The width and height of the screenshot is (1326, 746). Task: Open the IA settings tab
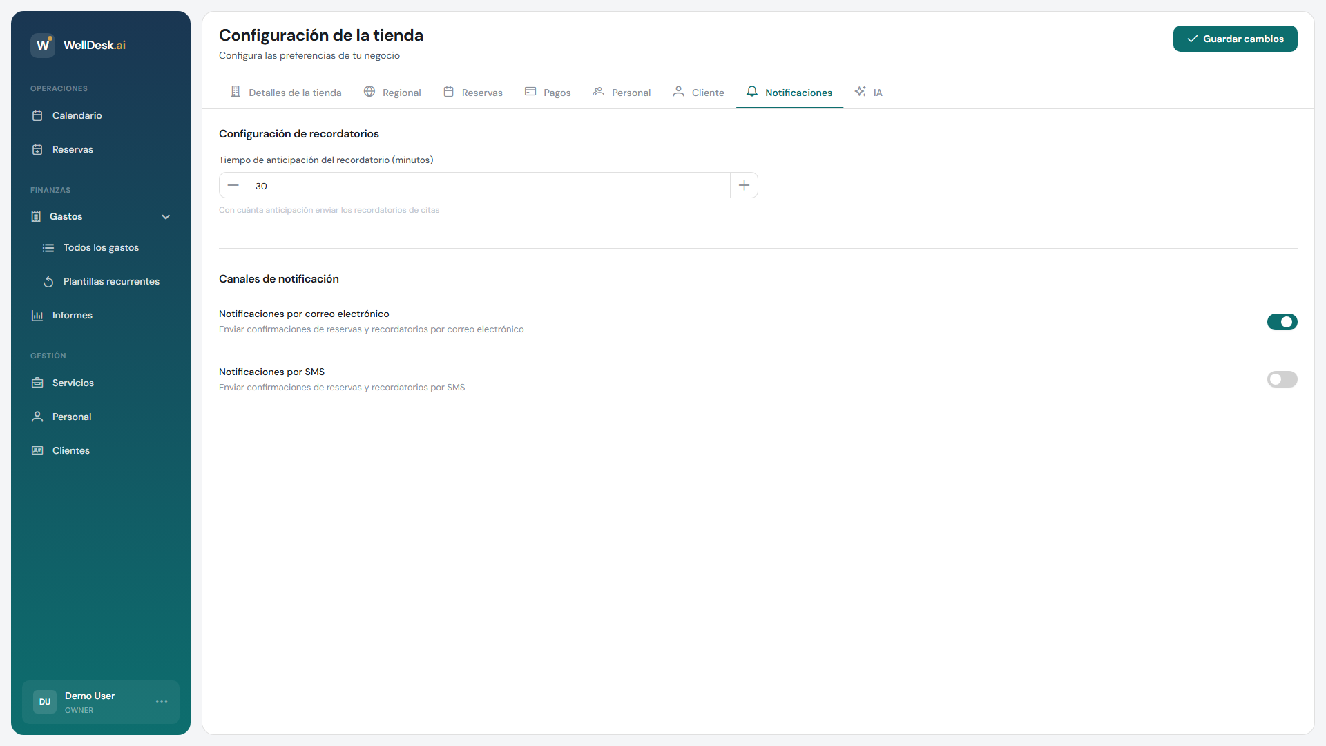pos(869,92)
